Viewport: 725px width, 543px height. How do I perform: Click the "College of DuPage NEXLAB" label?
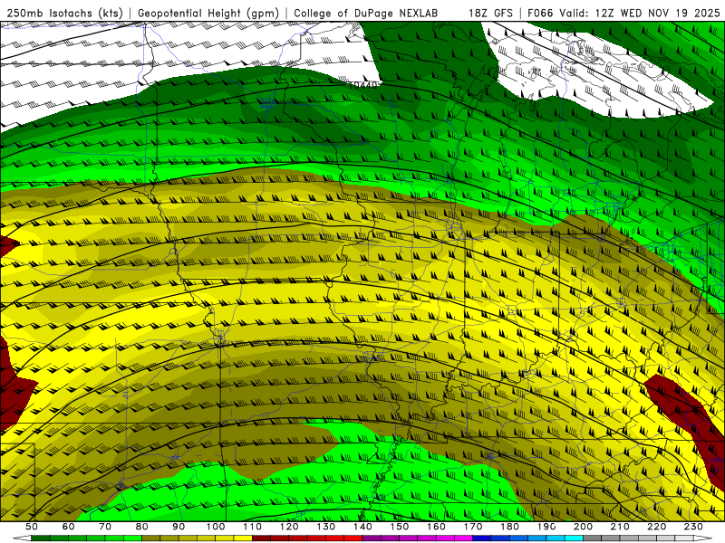pos(366,13)
